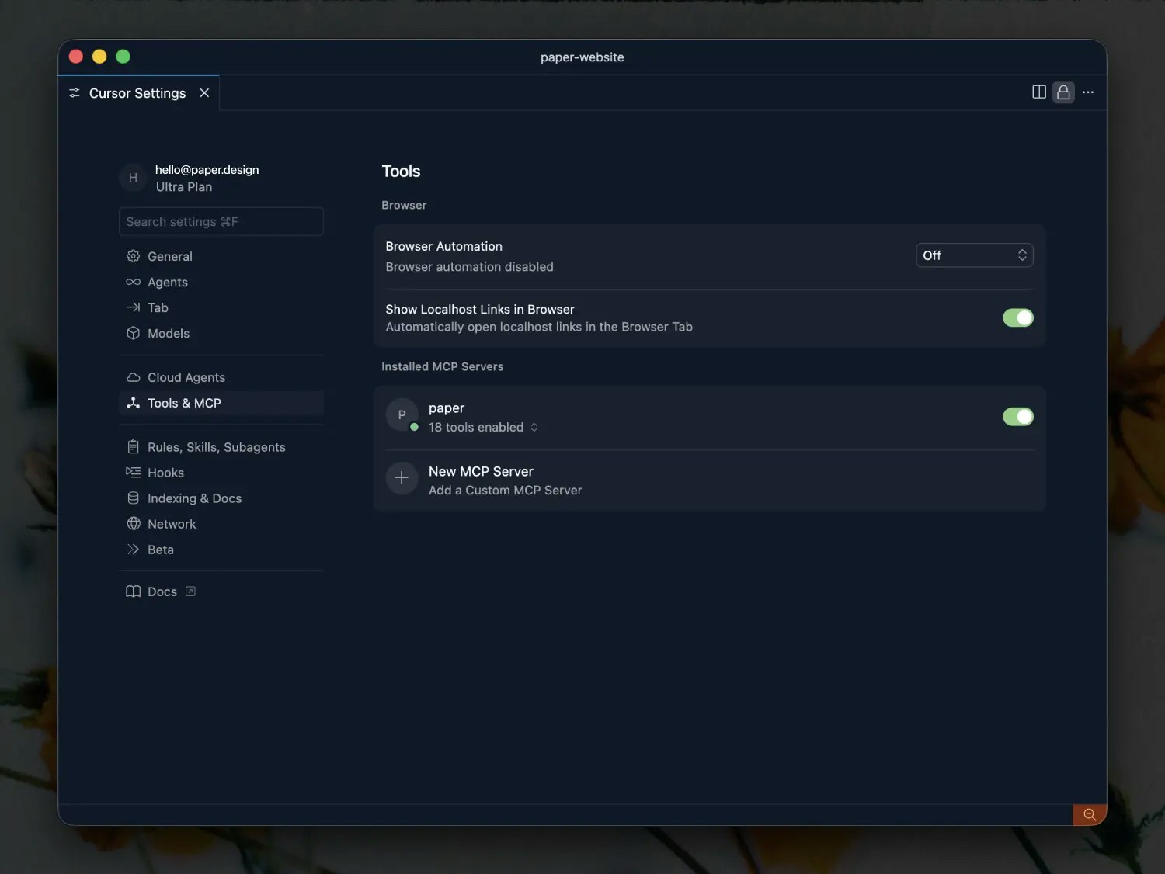Open the more actions ellipsis menu
Viewport: 1165px width, 874px height.
(x=1087, y=92)
